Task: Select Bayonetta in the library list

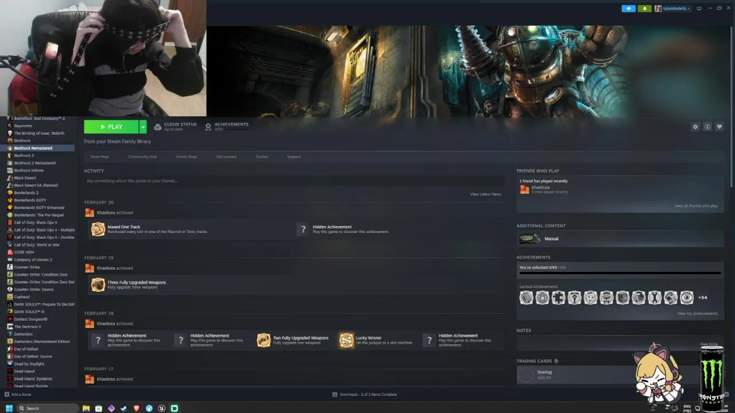Action: [23, 126]
